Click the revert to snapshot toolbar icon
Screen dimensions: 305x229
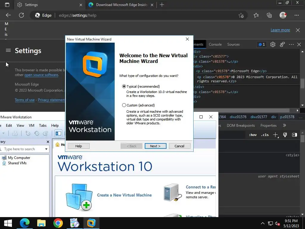coord(37,133)
